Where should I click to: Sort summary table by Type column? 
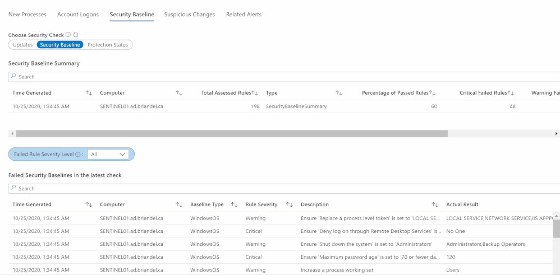tap(339, 93)
